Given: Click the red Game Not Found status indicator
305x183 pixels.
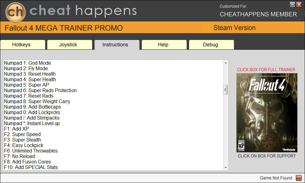Looking at the screenshot, I should (x=299, y=178).
